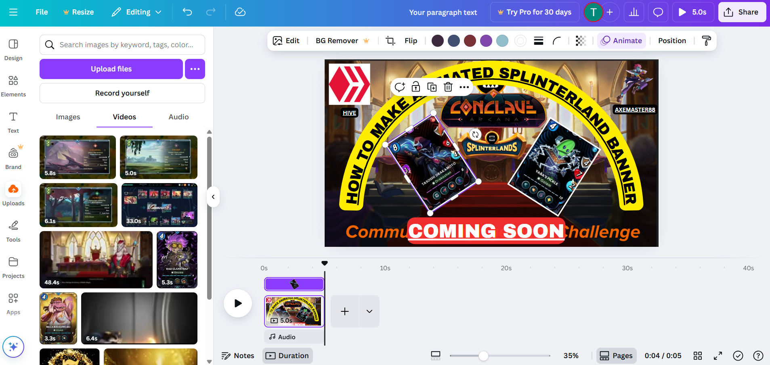
Task: Select the light blue color swatch
Action: tap(502, 41)
